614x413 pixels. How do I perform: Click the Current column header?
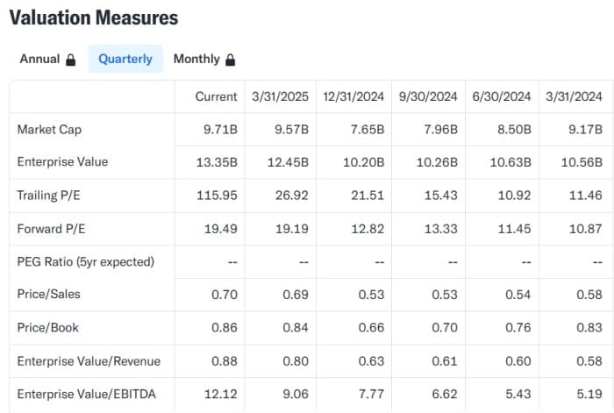pyautogui.click(x=216, y=96)
